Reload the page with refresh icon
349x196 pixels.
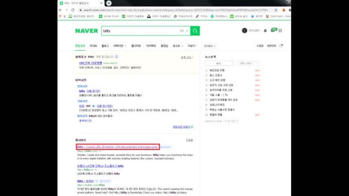pyautogui.click(x=72, y=10)
